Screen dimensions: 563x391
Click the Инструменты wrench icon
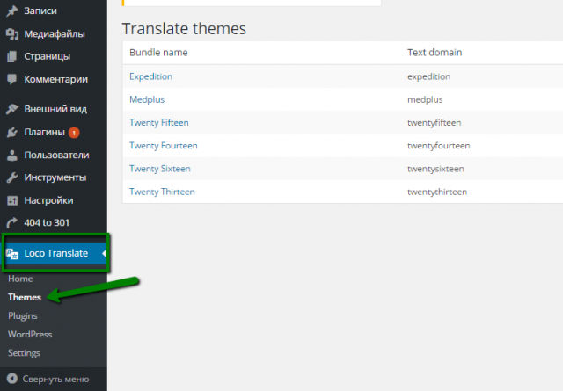coord(11,177)
